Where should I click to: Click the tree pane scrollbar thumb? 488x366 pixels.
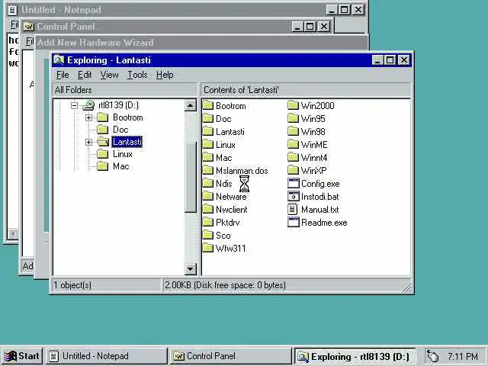pyautogui.click(x=190, y=177)
